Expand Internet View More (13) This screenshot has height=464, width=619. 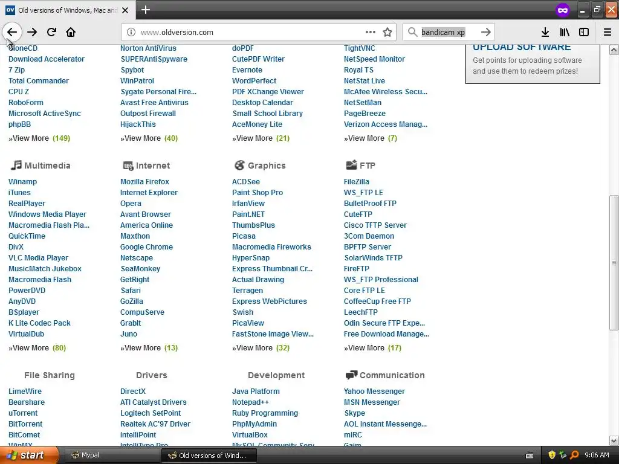coord(149,347)
